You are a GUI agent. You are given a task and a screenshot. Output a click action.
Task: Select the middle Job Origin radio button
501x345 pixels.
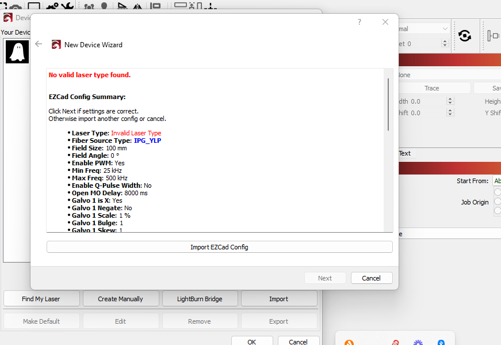pos(498,202)
